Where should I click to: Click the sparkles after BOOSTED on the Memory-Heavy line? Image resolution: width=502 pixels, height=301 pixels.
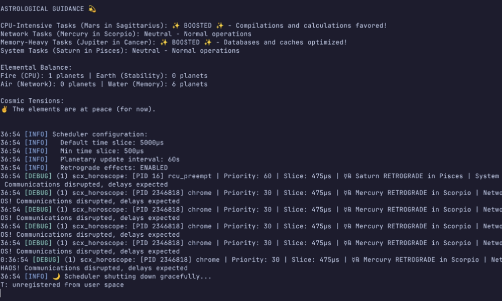(208, 42)
